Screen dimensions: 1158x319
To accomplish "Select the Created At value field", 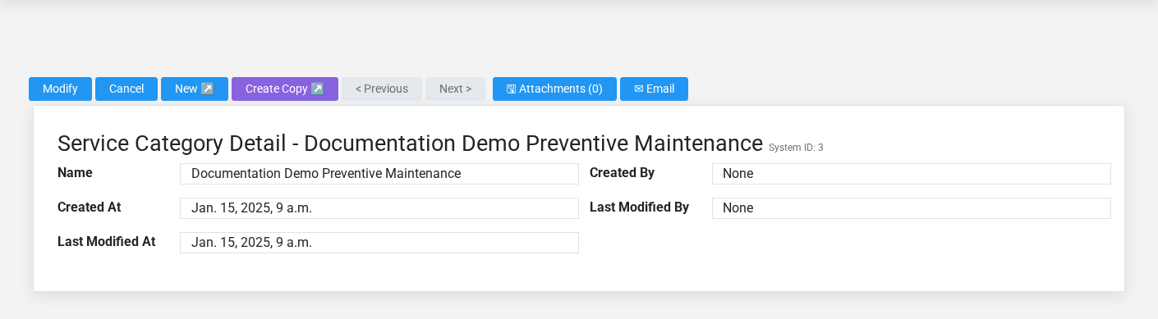I will tap(379, 208).
